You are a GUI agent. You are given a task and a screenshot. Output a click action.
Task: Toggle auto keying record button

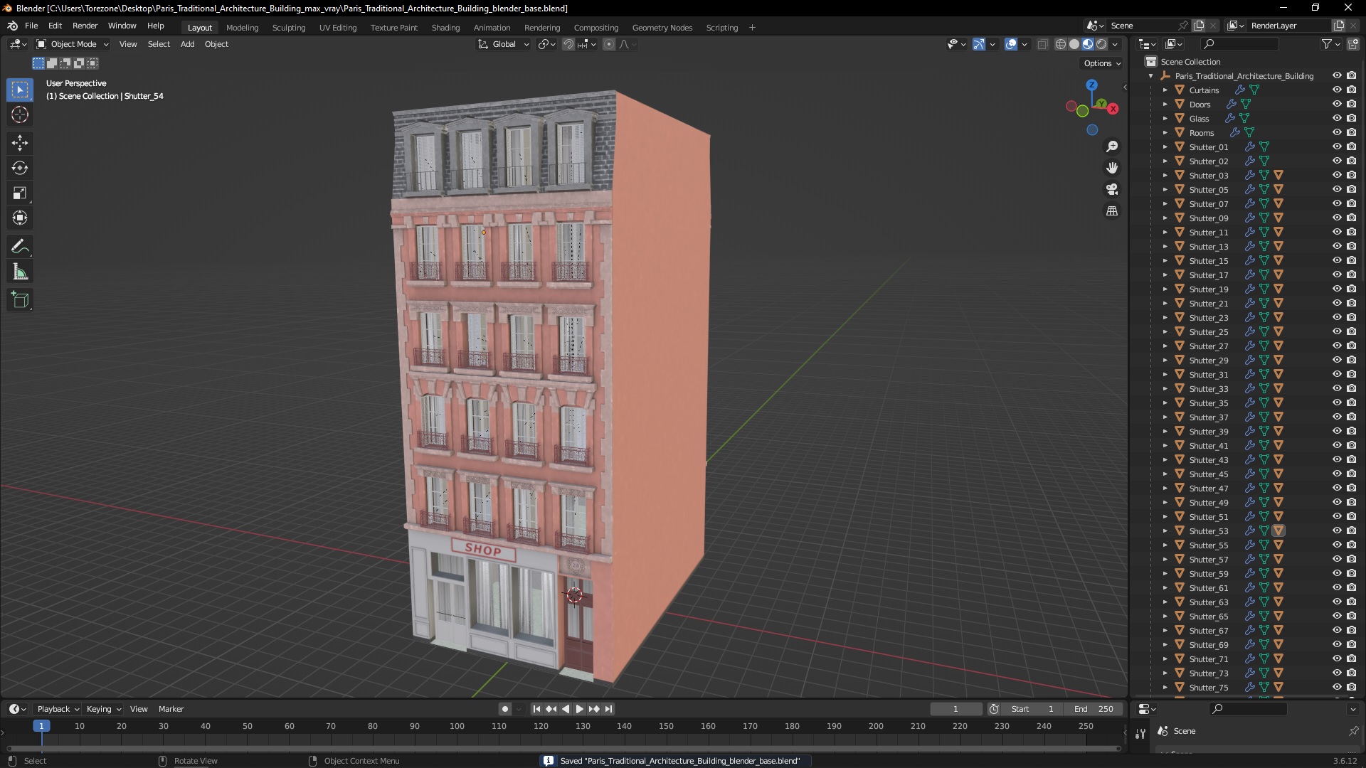tap(505, 709)
